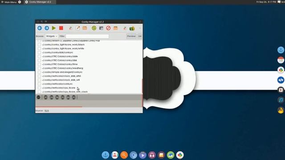Tick the simple and elegant/conkyrc checkbox
The width and height of the screenshot is (285, 160).
click(39, 72)
